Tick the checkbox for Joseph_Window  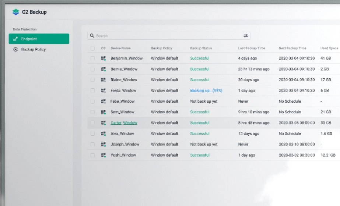92,145
